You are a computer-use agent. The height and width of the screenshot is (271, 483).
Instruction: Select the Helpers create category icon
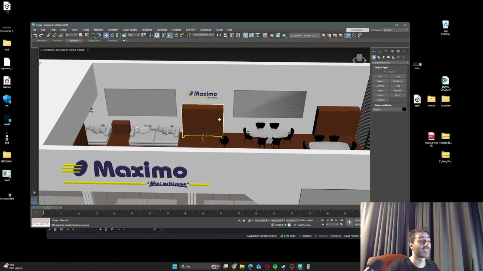click(393, 57)
